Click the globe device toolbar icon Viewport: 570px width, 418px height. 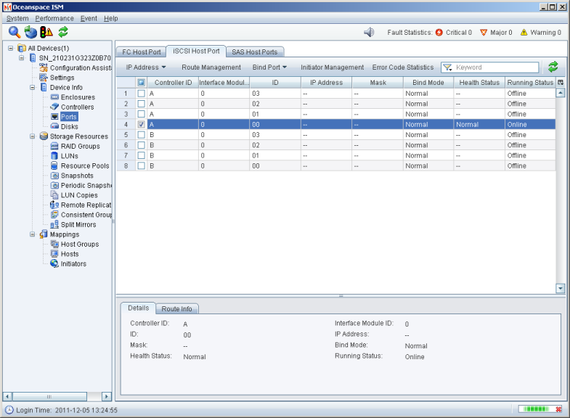tap(30, 33)
